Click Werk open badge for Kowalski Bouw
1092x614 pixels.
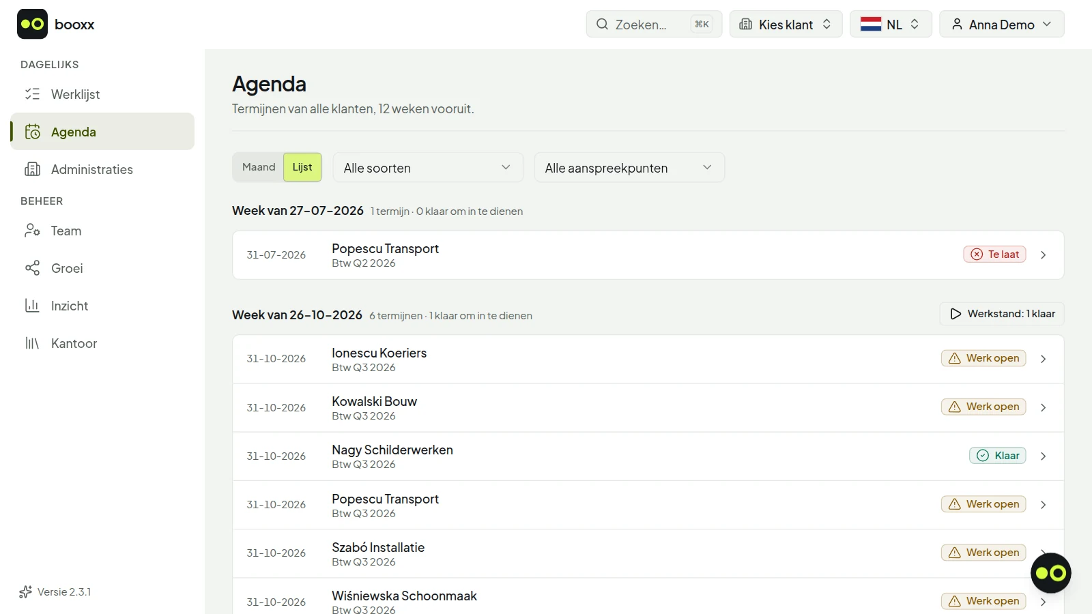click(983, 407)
